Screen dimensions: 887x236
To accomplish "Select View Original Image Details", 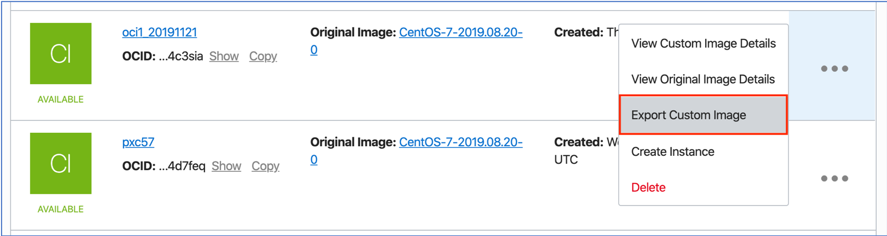I will (x=703, y=79).
